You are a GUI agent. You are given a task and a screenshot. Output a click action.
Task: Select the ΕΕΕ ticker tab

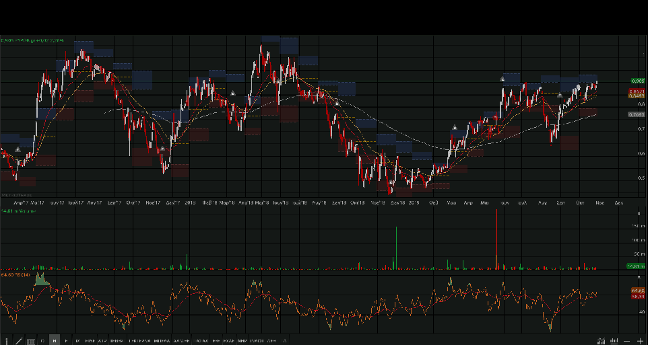pos(216,341)
